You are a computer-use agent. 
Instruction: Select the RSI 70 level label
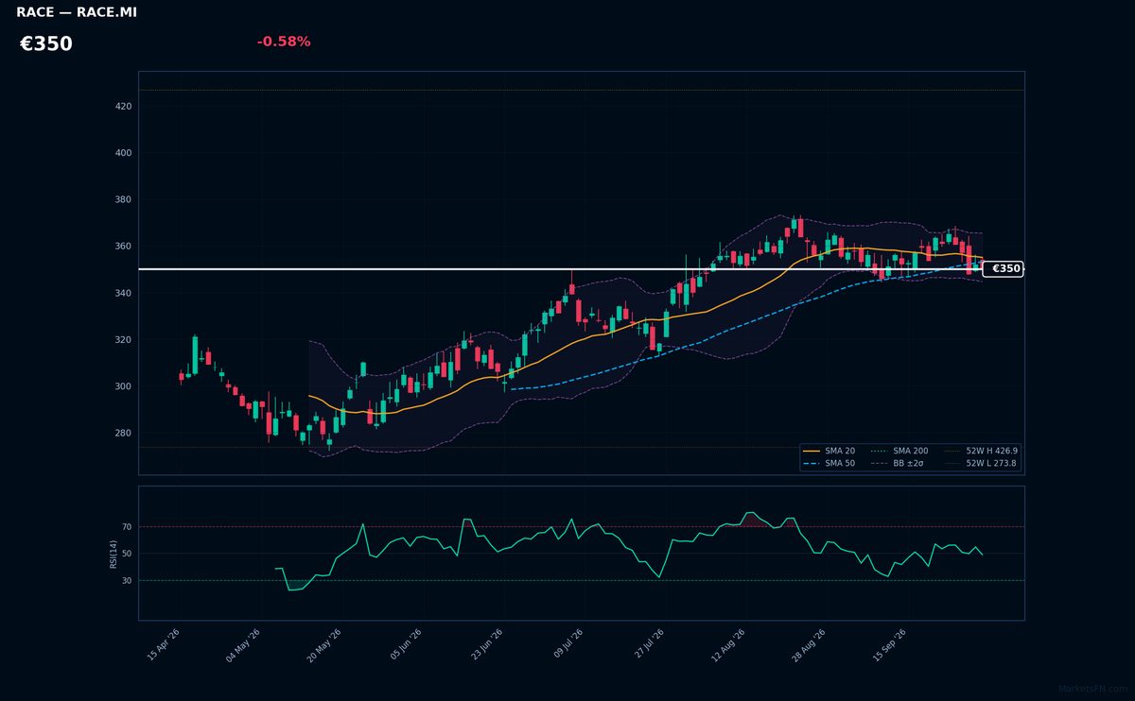[127, 527]
